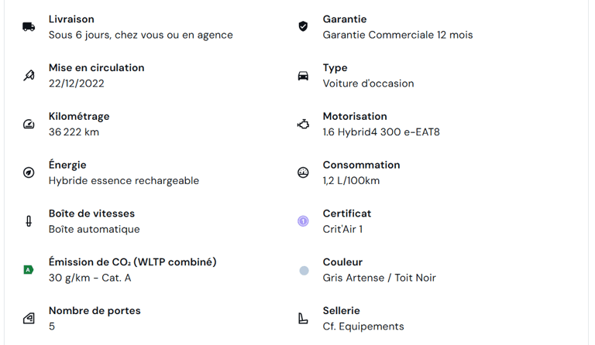
Task: Click the Crit'Air certificate badge icon
Action: point(303,222)
